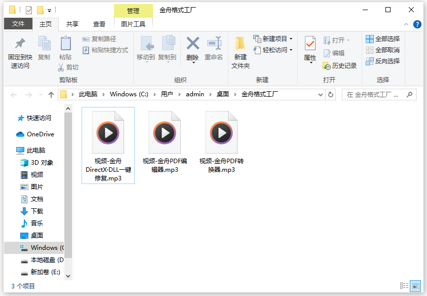The width and height of the screenshot is (427, 296).
Task: Switch to large icons view in status bar
Action: coord(415,286)
